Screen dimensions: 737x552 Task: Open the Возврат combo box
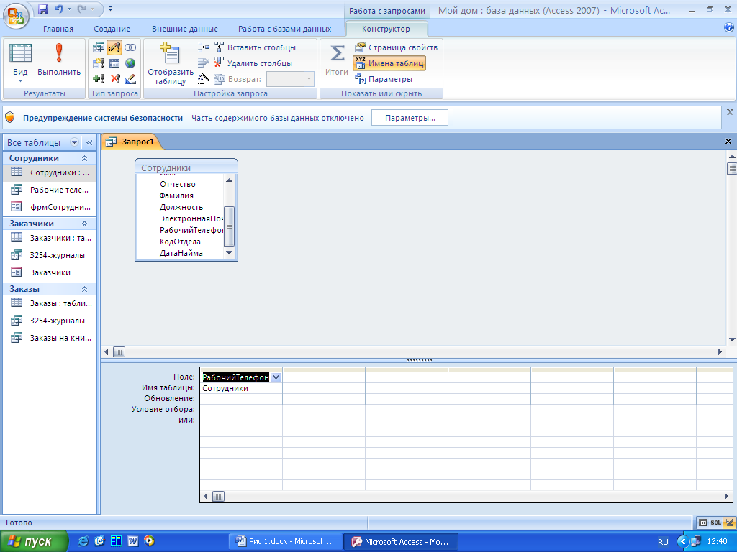[290, 79]
